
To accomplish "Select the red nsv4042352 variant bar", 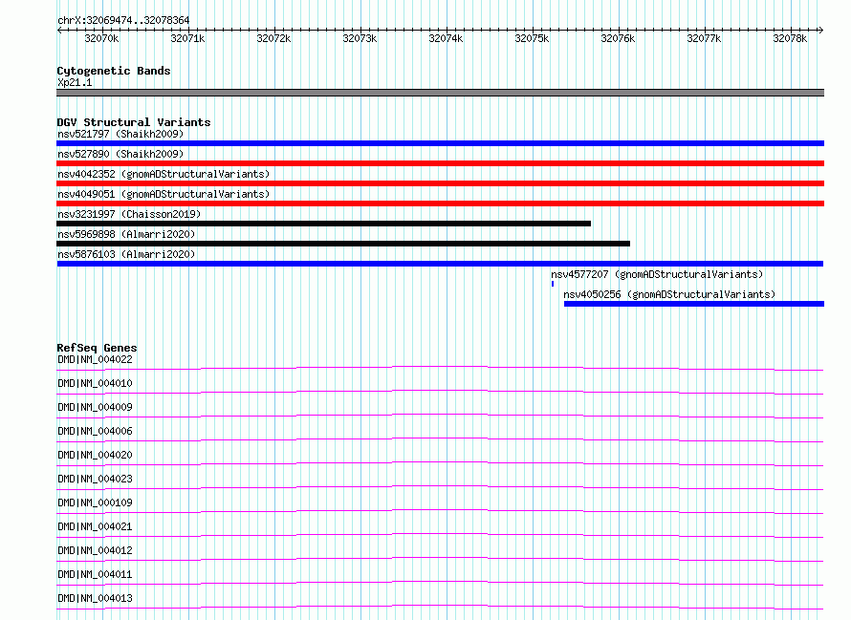I will [440, 183].
